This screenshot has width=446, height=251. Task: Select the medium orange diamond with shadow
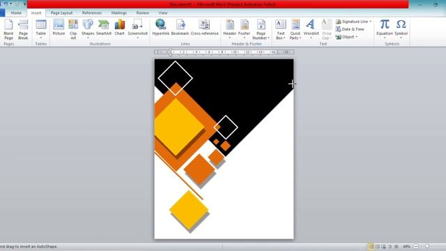pyautogui.click(x=199, y=169)
